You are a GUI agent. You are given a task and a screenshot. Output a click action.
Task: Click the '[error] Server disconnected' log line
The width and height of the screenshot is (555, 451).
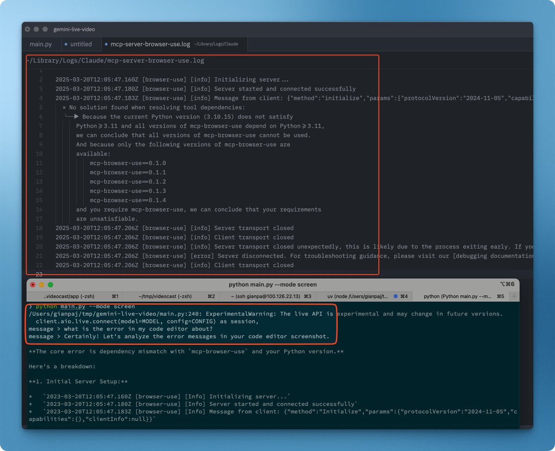[x=294, y=256]
